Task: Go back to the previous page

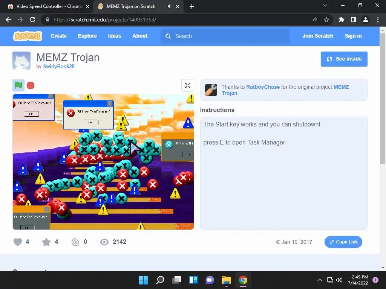Action: [8, 20]
